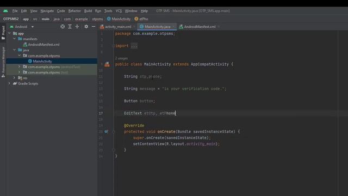The image size is (348, 196).
Task: Open the Run menu
Action: click(x=98, y=11)
